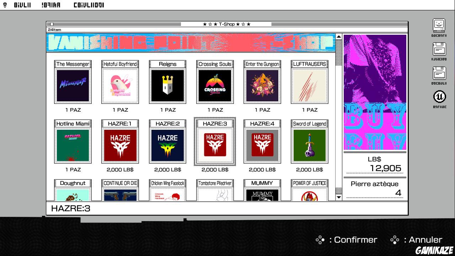Click the 24Item count label

[54, 30]
